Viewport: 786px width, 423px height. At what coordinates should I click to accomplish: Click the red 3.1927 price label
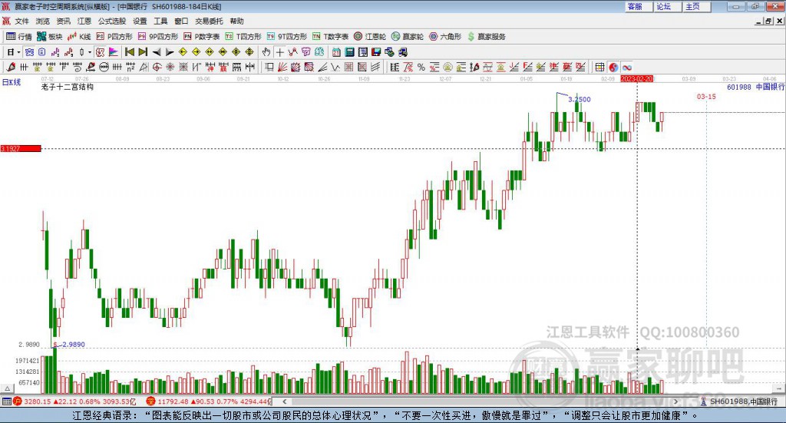click(x=20, y=148)
